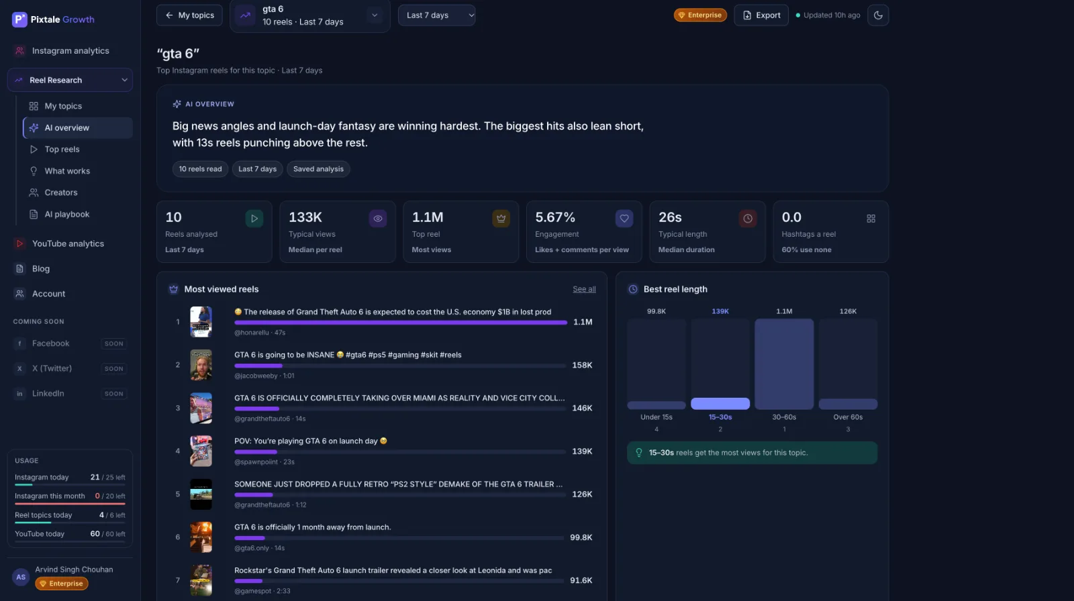Screen dimensions: 1074x601
Task: Open My topics in the sidebar
Action: coord(78,106)
